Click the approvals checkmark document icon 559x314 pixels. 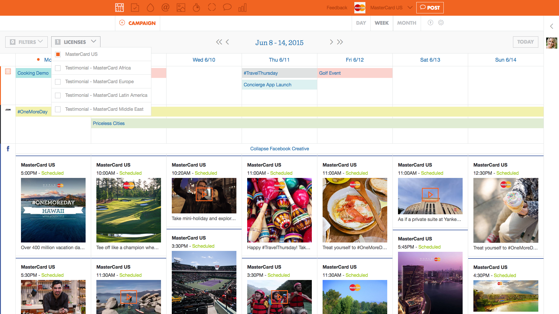point(135,8)
